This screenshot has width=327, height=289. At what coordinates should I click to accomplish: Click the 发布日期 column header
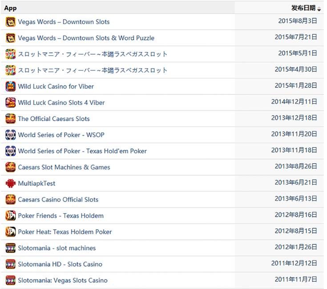(x=303, y=8)
